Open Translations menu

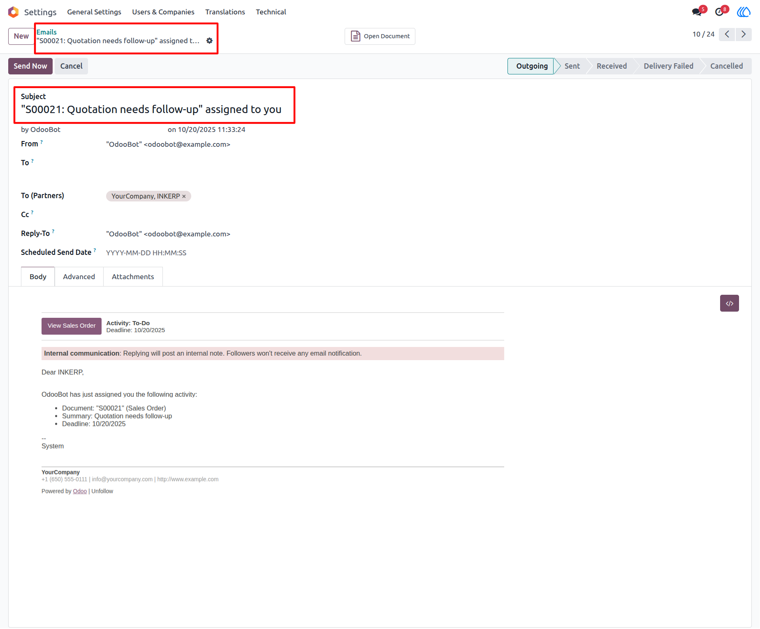coord(225,12)
